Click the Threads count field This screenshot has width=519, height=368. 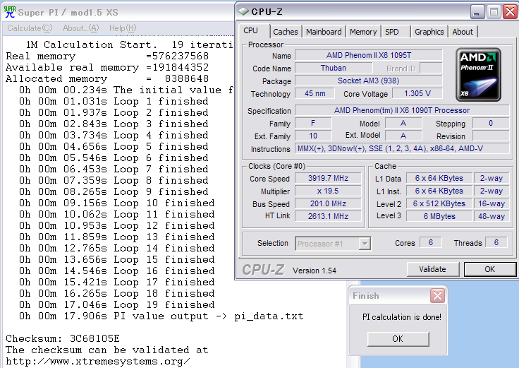coord(496,242)
